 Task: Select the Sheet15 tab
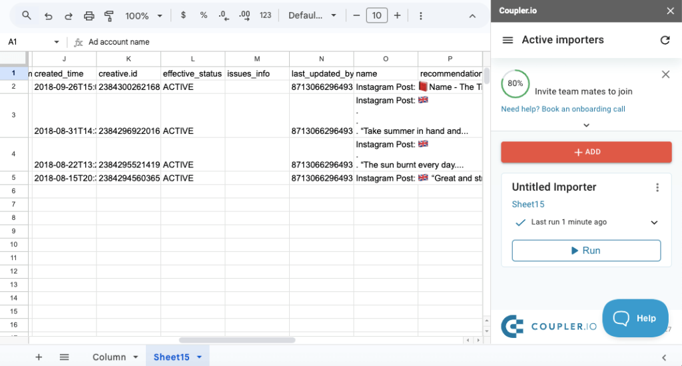point(171,357)
